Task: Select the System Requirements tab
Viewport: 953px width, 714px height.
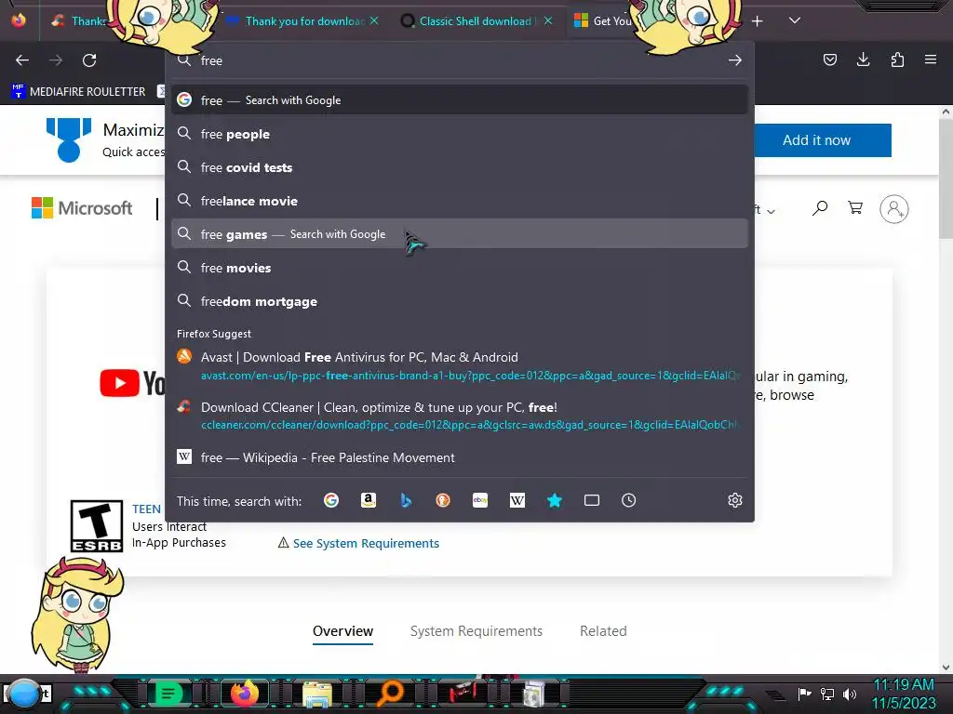Action: click(x=476, y=631)
